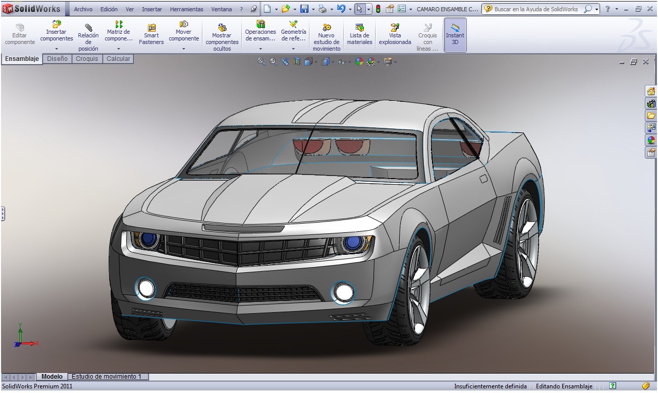
Task: Open the Design Library task pane tab
Action: coord(651,103)
